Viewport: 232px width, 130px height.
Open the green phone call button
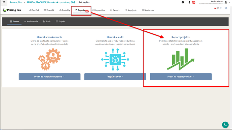pyautogui.click(x=225, y=125)
